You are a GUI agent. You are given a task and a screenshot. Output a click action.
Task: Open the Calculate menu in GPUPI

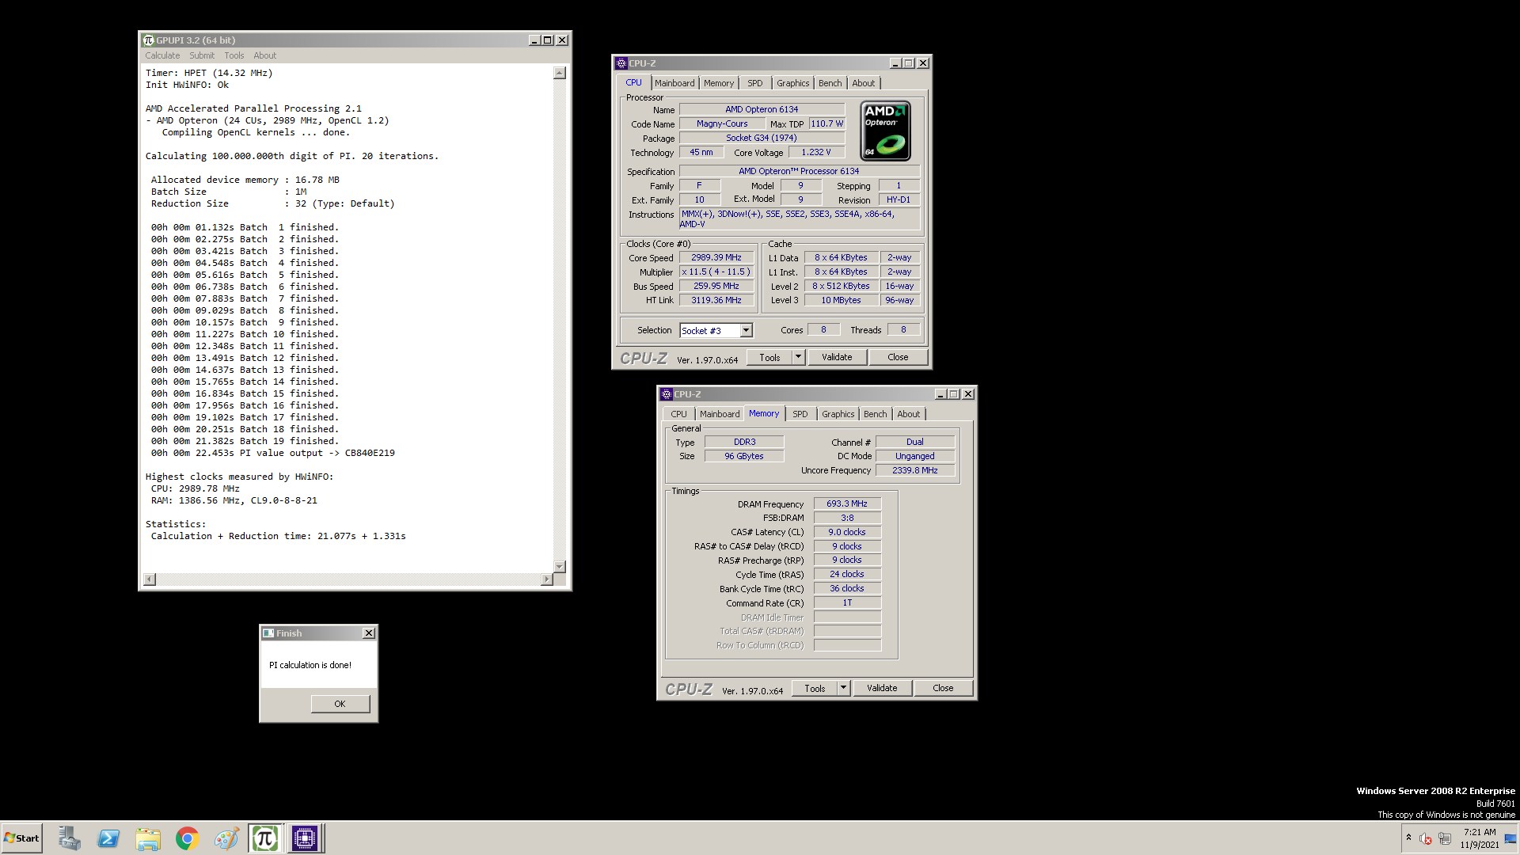coord(162,55)
